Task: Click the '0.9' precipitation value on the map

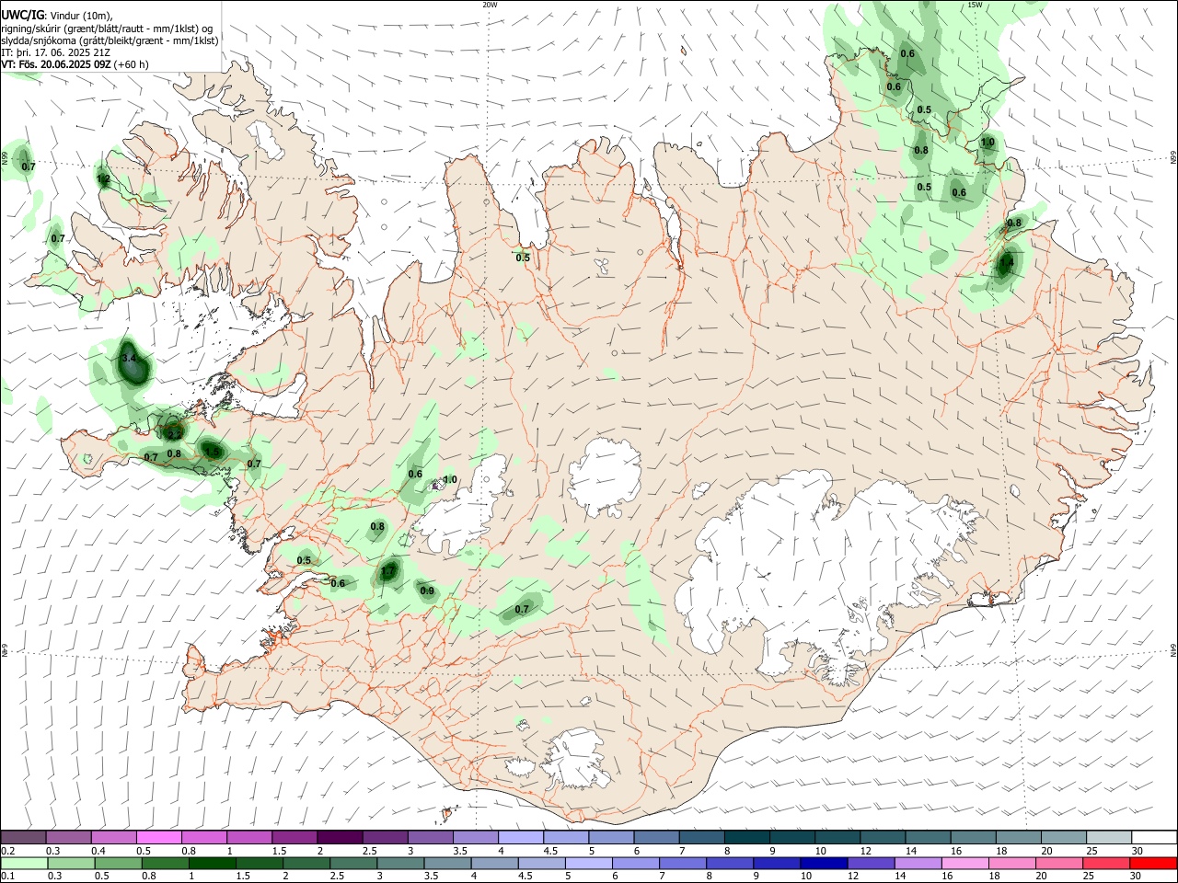Action: click(x=427, y=591)
